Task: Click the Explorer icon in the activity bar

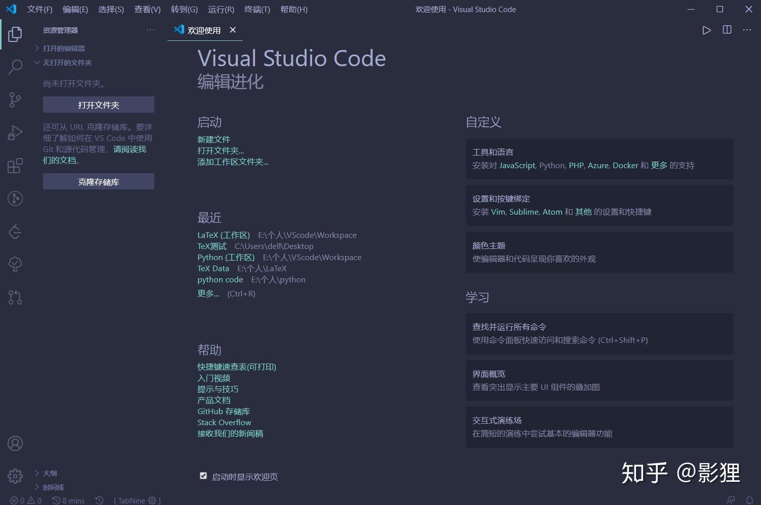Action: point(15,34)
